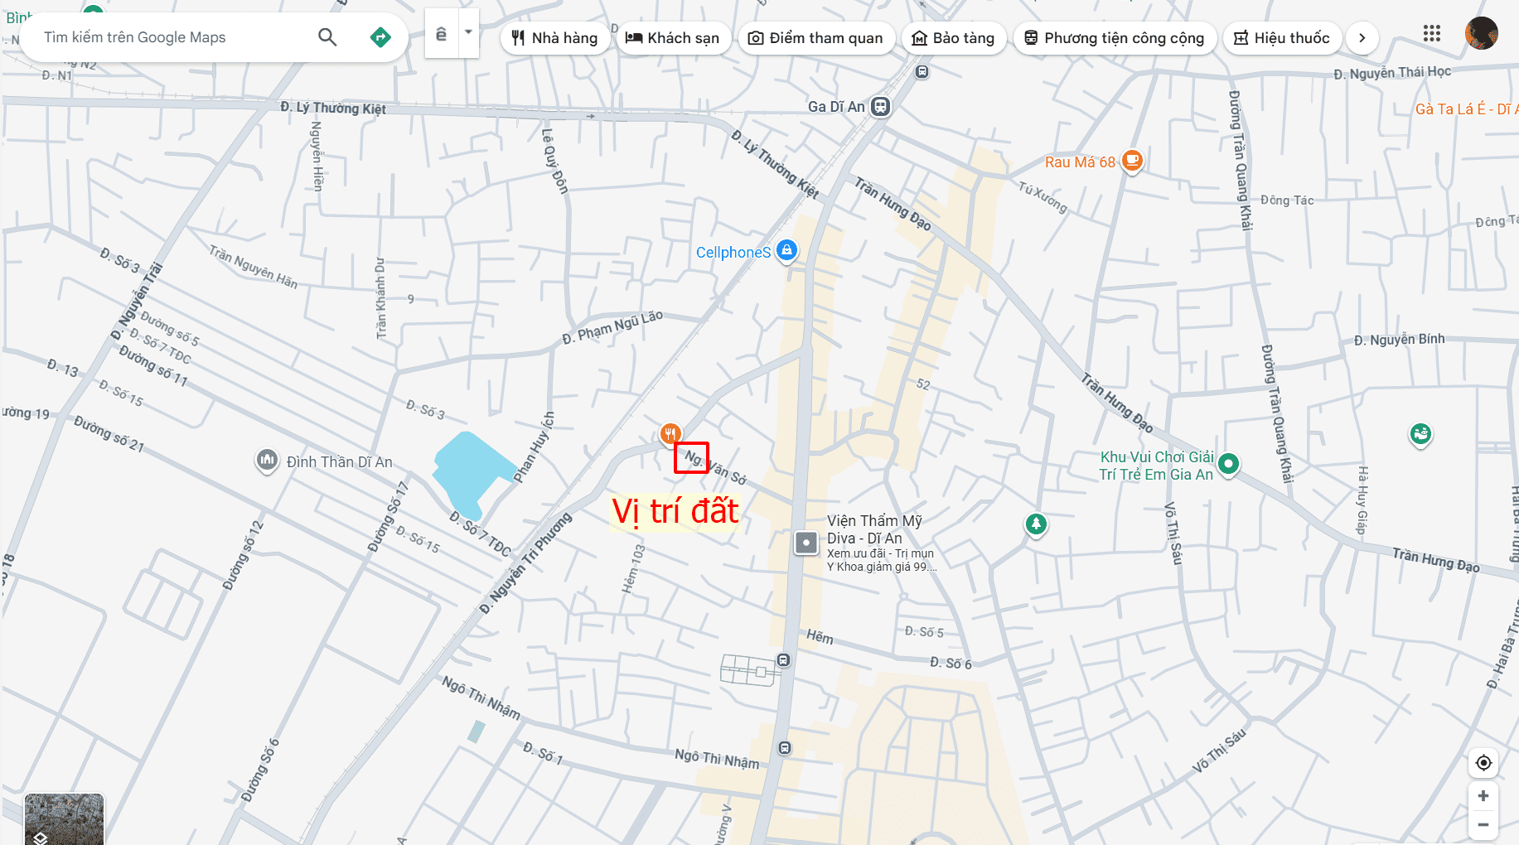Filter by Khách sạn category
The width and height of the screenshot is (1519, 845).
pyautogui.click(x=672, y=38)
